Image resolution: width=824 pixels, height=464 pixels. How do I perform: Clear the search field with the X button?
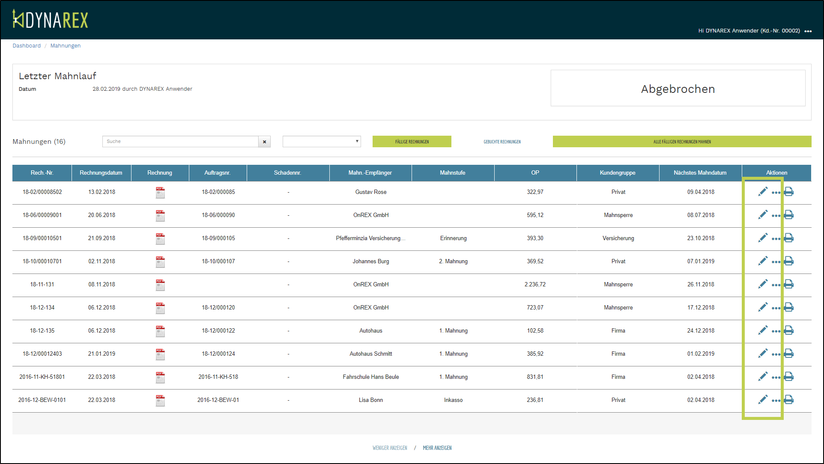(264, 142)
